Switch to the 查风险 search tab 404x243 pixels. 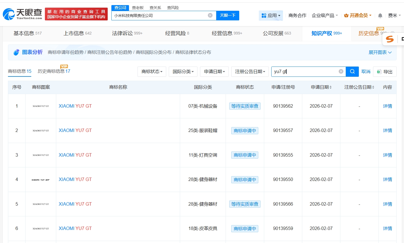click(173, 8)
